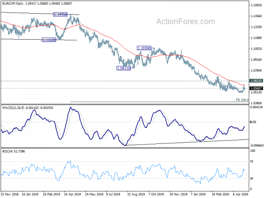Screen dimensions: 264x198
Task: Select the 1.08110 low label
Action: (123, 68)
